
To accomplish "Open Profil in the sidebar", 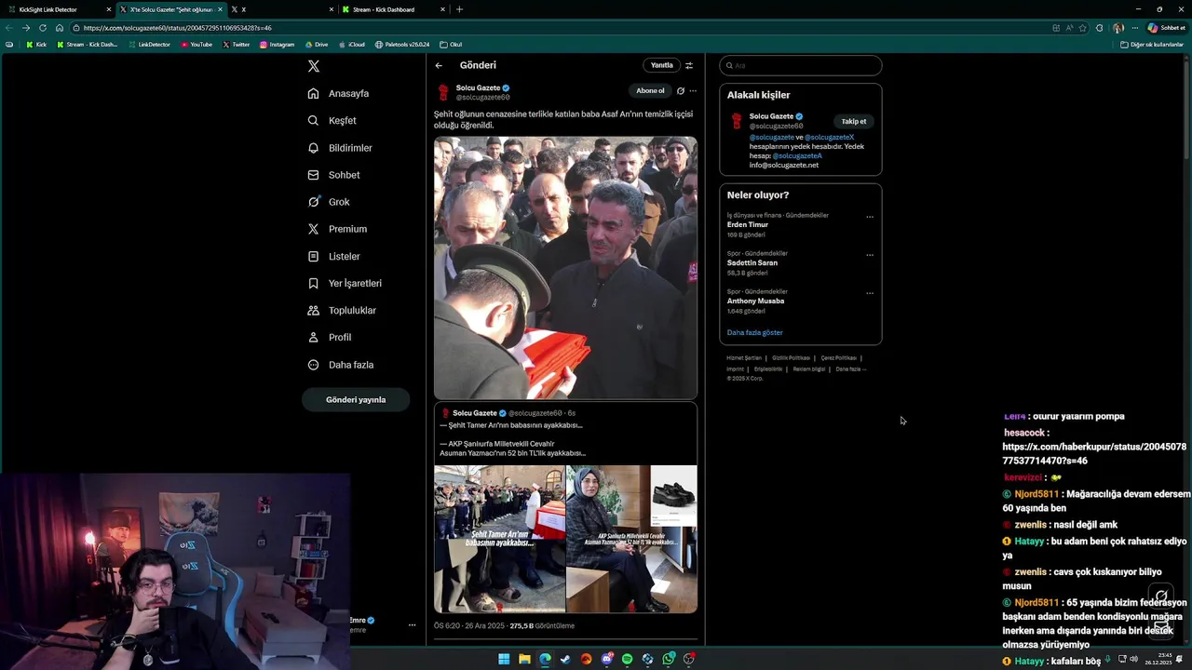I will tap(330, 337).
